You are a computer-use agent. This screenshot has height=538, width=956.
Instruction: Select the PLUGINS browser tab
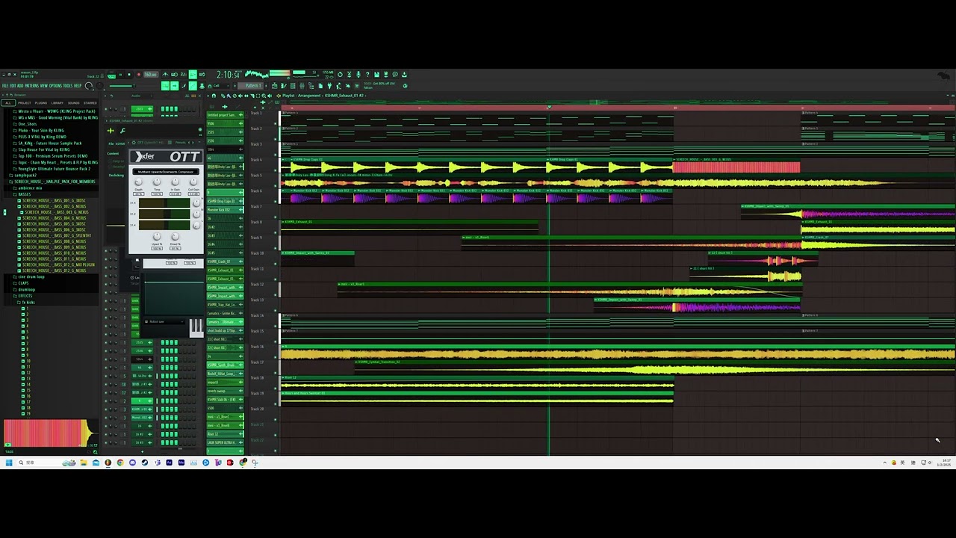click(41, 102)
